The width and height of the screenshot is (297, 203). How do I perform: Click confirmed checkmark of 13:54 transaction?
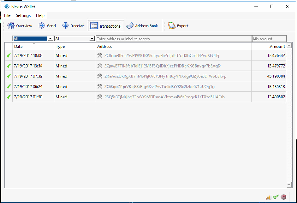9,66
